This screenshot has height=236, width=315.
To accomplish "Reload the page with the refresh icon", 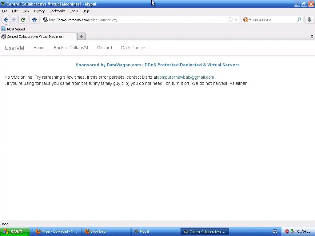I will (23, 20).
